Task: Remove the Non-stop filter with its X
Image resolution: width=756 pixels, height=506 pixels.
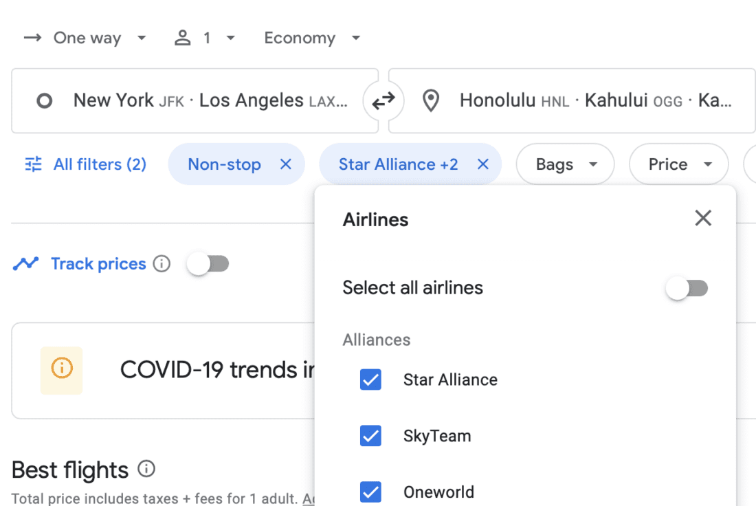Action: click(286, 164)
